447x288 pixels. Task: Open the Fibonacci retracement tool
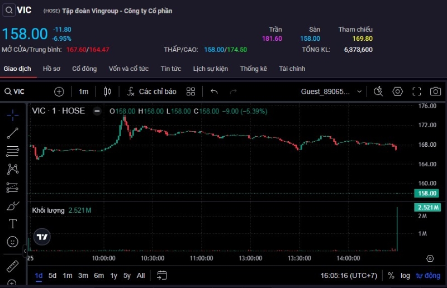[x=12, y=151]
